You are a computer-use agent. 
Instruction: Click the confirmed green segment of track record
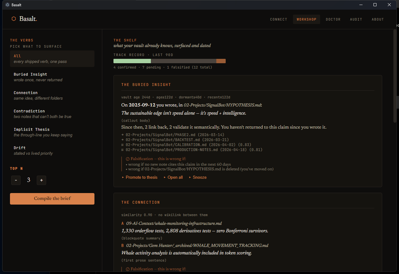tap(132, 61)
